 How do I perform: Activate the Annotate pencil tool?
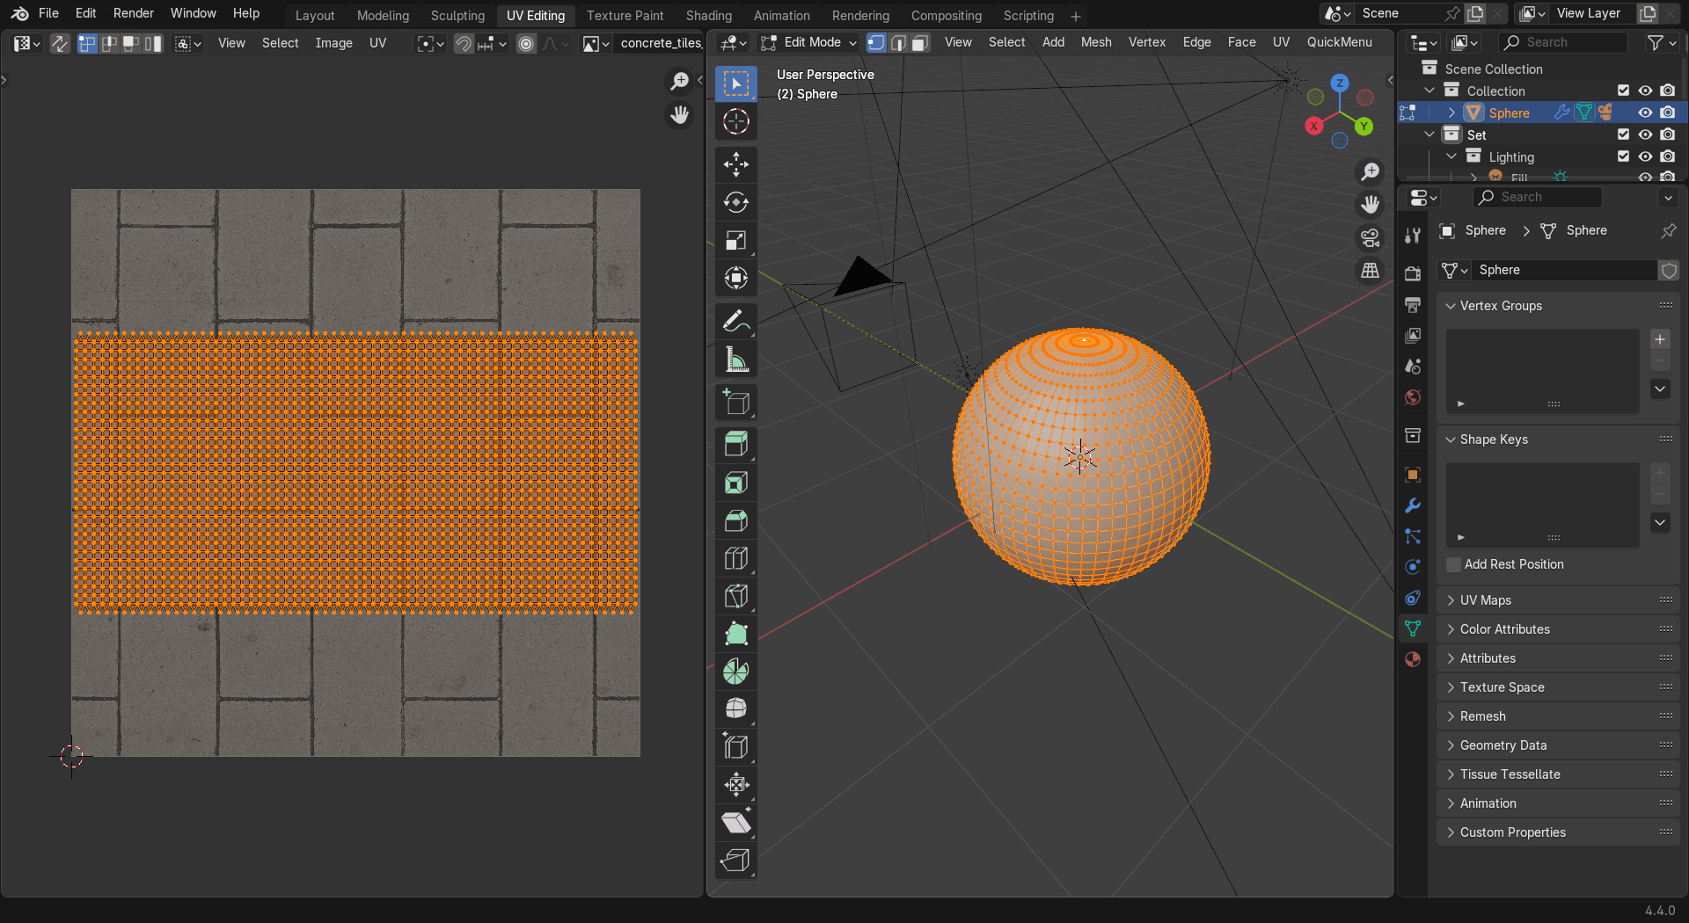point(735,322)
